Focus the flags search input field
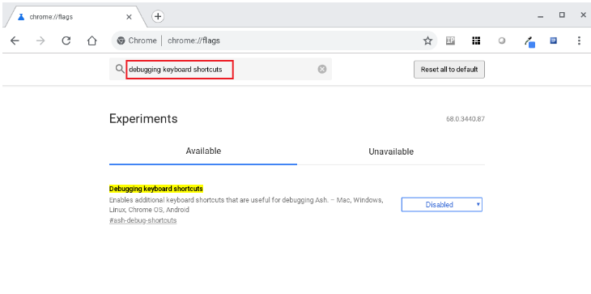 click(x=220, y=70)
